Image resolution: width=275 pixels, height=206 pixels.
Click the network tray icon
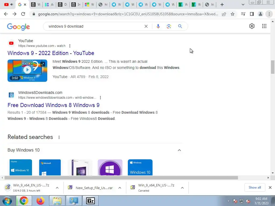pos(241,201)
